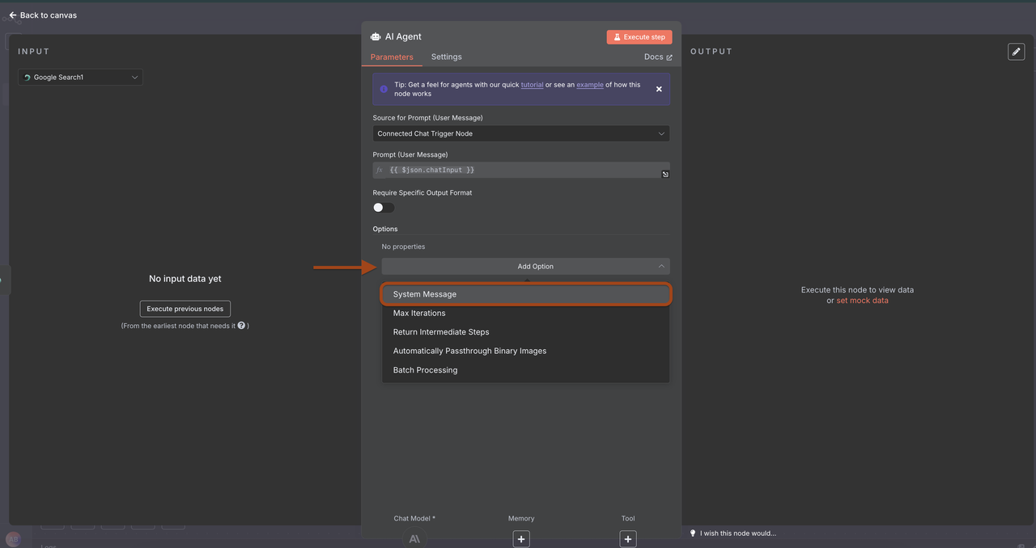
Task: Click the 'I wish this node would...' lightbulb
Action: [693, 533]
